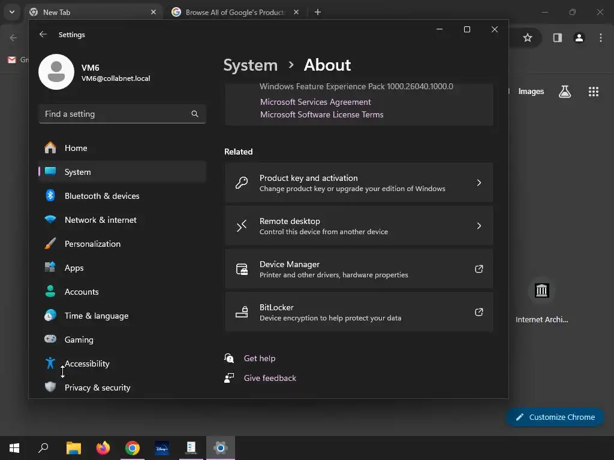614x460 pixels.
Task: Click the Bluetooth icon in sidebar
Action: pyautogui.click(x=50, y=196)
